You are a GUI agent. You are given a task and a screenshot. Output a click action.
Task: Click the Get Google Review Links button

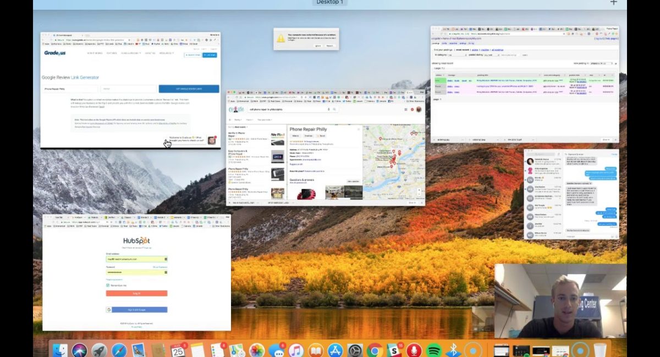tap(189, 89)
